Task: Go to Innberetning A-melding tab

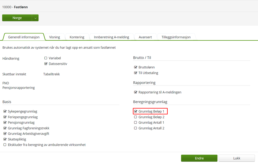Action: [111, 37]
